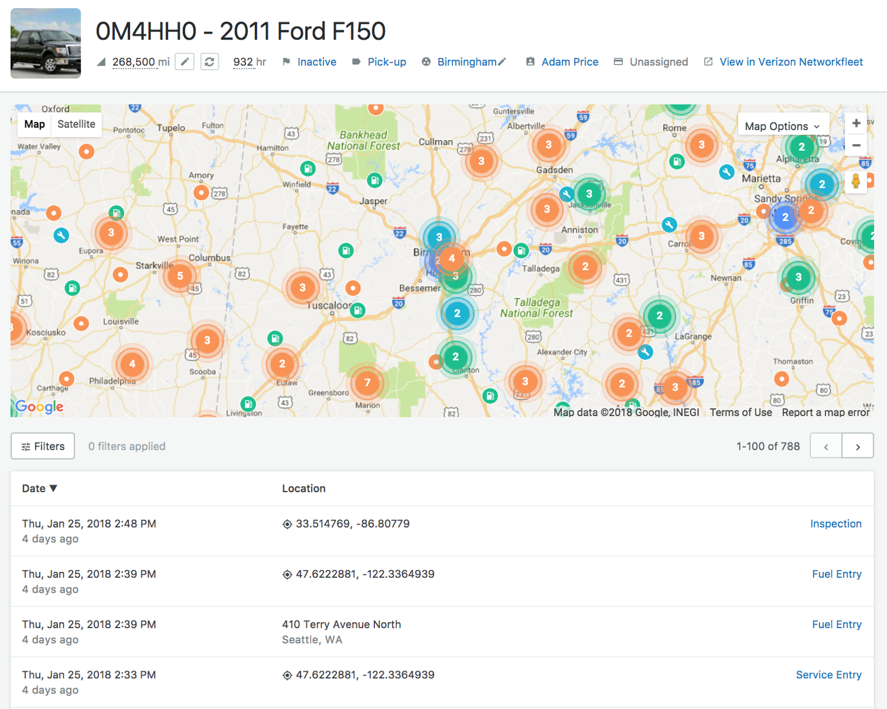887x709 pixels.
Task: Click the coordinates 33.514769, -86.80779
Action: pyautogui.click(x=352, y=523)
